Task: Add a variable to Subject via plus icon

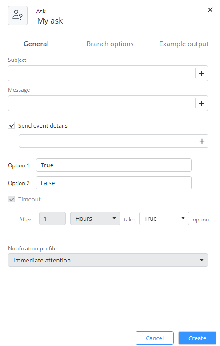Action: point(201,73)
